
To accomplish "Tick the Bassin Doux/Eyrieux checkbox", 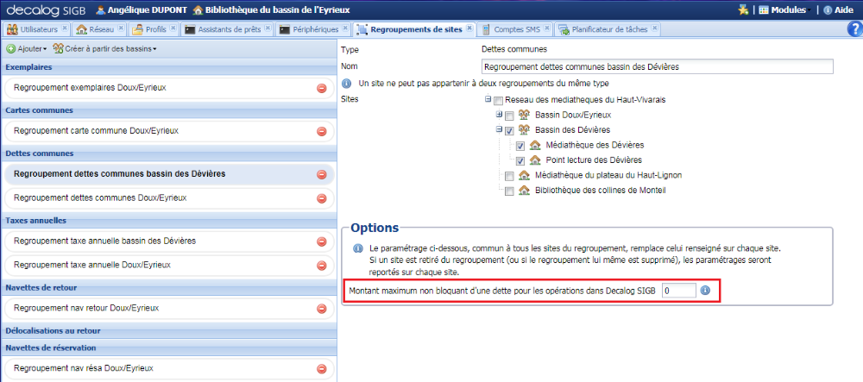I will coord(509,116).
